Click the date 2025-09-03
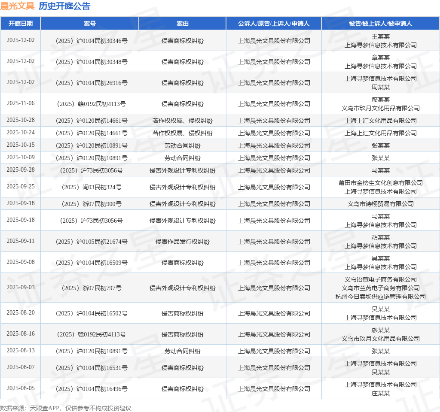Screen dimensions: 440x412 (x=21, y=287)
